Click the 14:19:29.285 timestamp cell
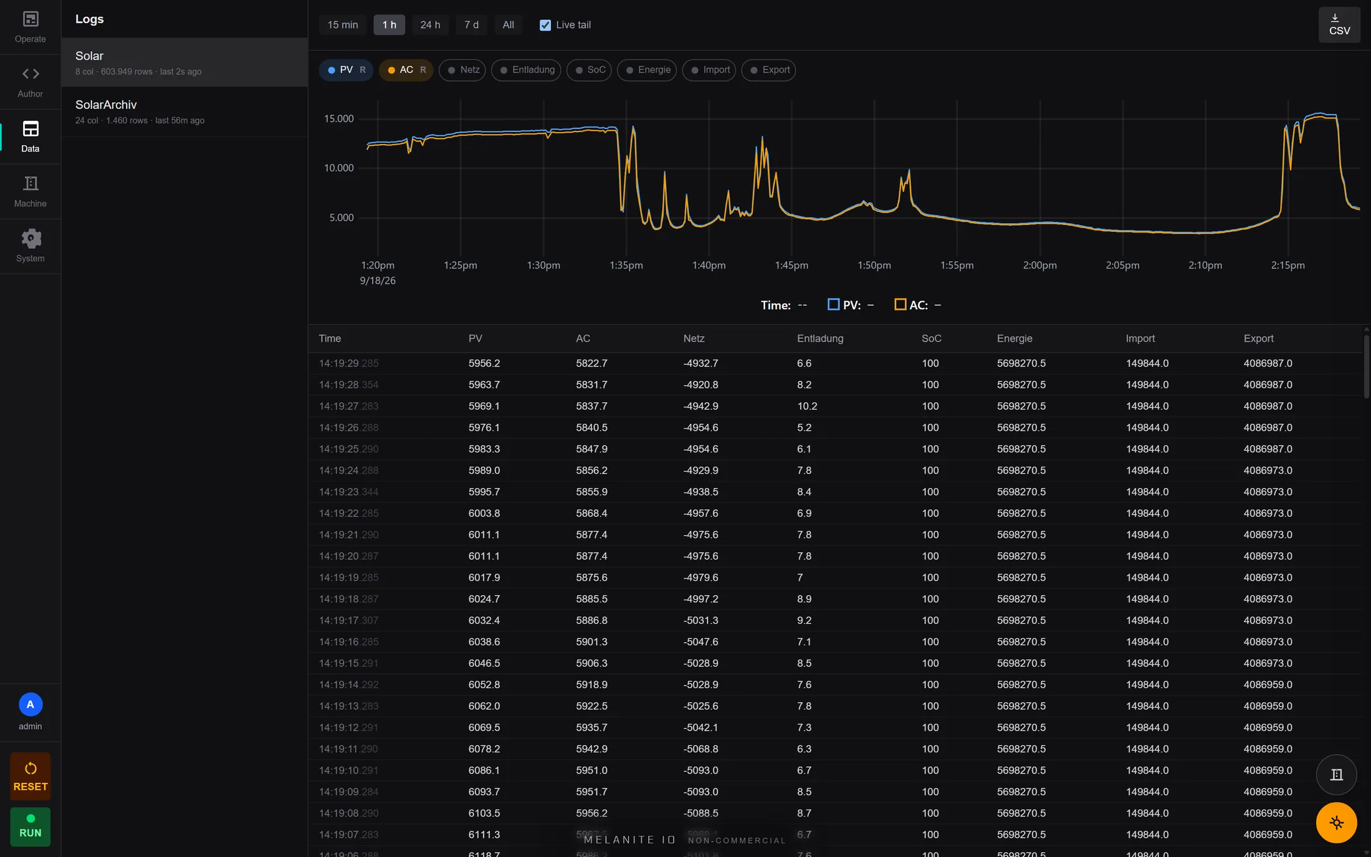The height and width of the screenshot is (857, 1371). pos(348,363)
